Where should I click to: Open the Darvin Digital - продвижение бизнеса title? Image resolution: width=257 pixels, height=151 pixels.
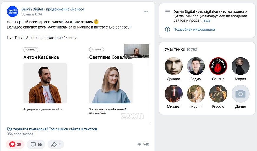pos(53,9)
